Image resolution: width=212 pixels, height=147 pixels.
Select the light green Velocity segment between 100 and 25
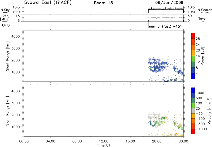point(193,106)
